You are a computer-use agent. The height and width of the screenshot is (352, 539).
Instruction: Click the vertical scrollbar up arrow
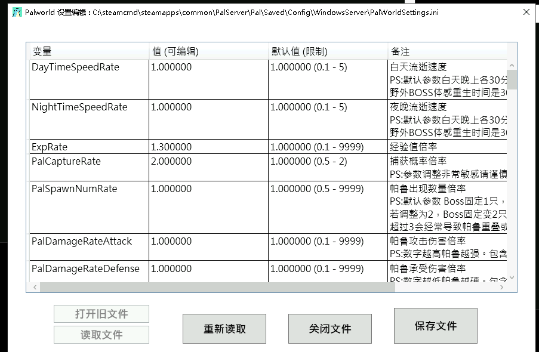(512, 65)
